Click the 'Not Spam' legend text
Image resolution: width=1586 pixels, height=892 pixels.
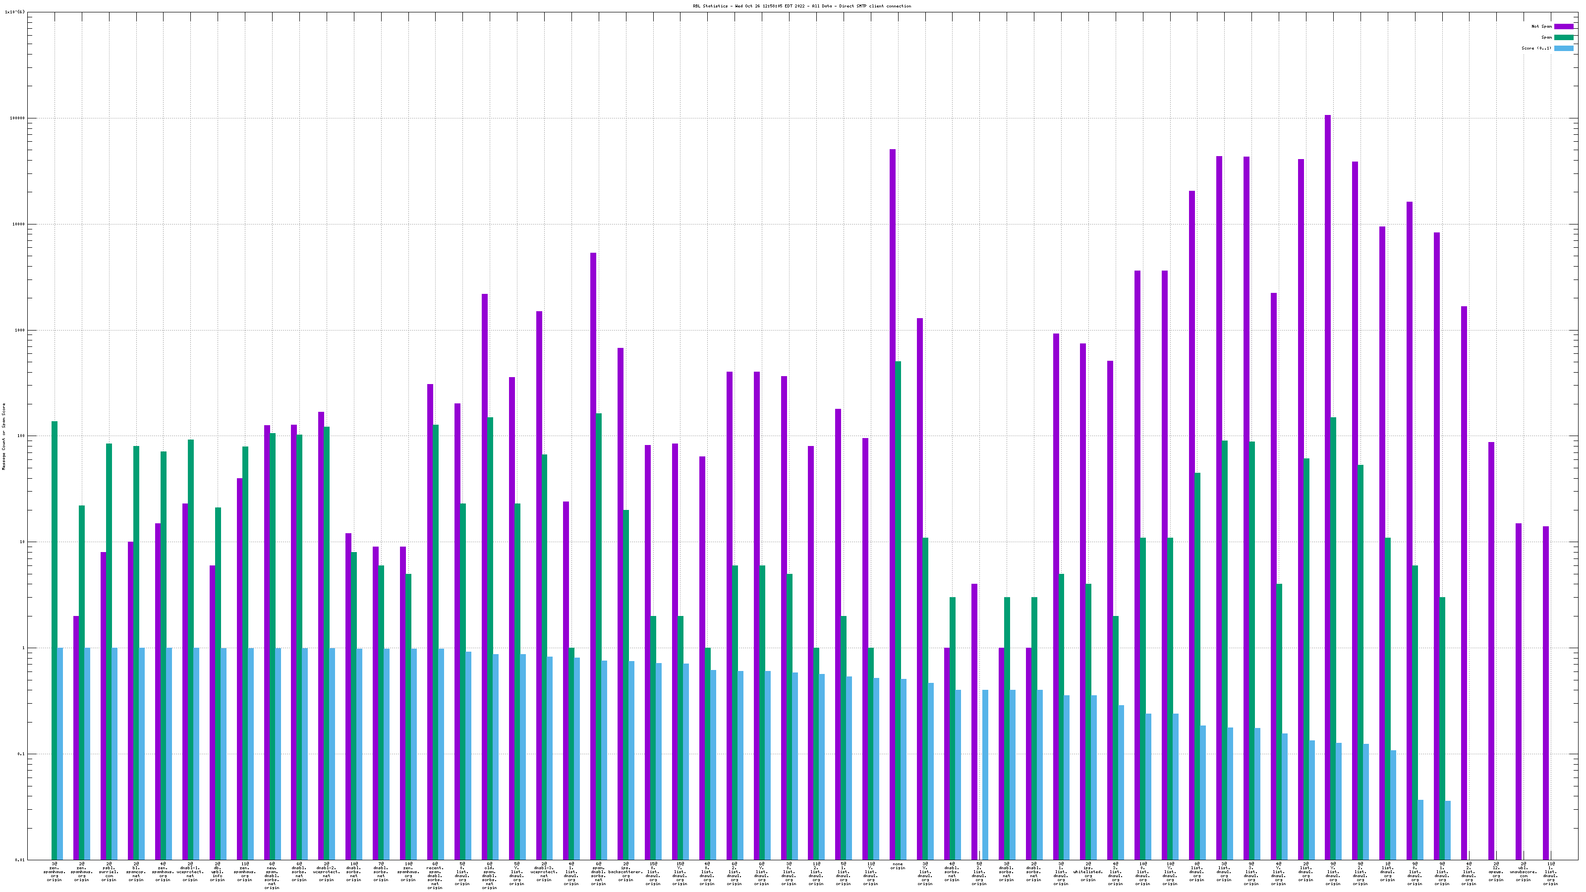[1542, 26]
